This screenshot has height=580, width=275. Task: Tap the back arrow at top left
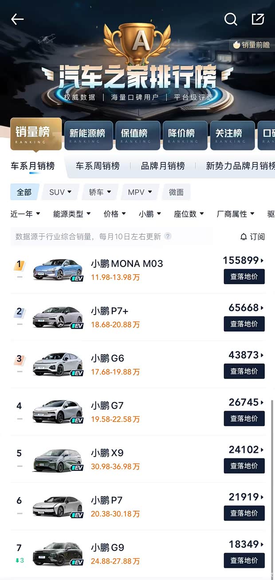tap(17, 19)
